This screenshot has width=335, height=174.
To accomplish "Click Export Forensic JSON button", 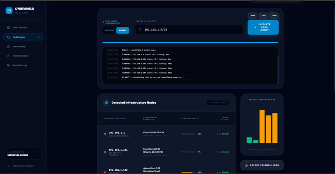I will click(x=262, y=165).
